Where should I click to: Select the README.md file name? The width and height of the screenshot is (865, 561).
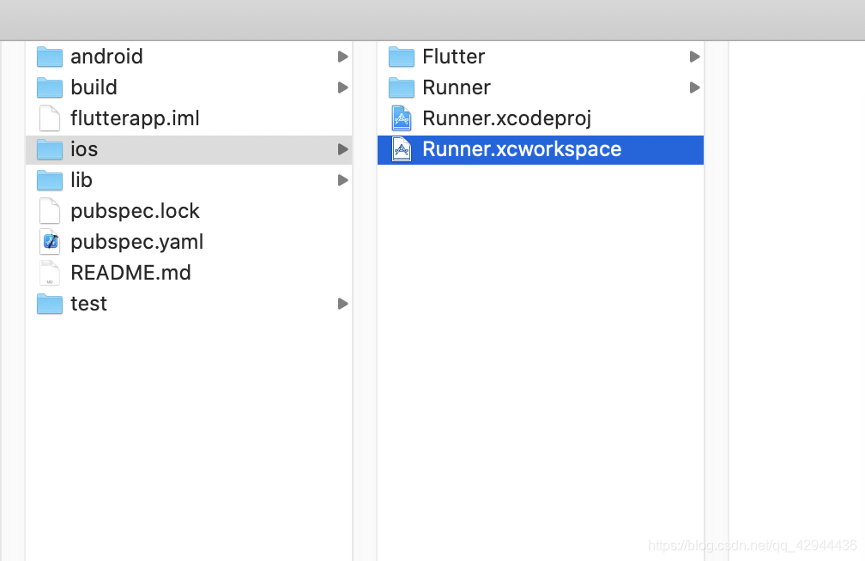(130, 273)
